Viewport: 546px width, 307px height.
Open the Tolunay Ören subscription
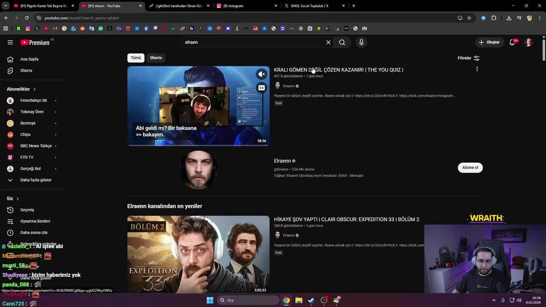pyautogui.click(x=32, y=112)
